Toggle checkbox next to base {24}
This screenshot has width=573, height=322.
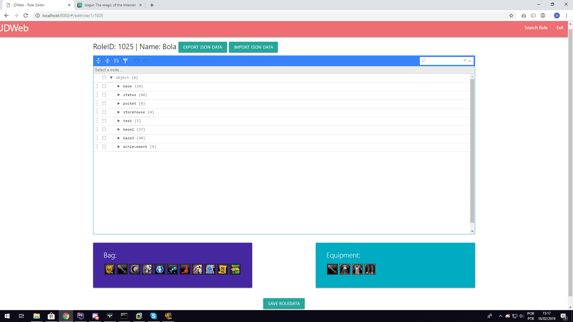tap(104, 86)
